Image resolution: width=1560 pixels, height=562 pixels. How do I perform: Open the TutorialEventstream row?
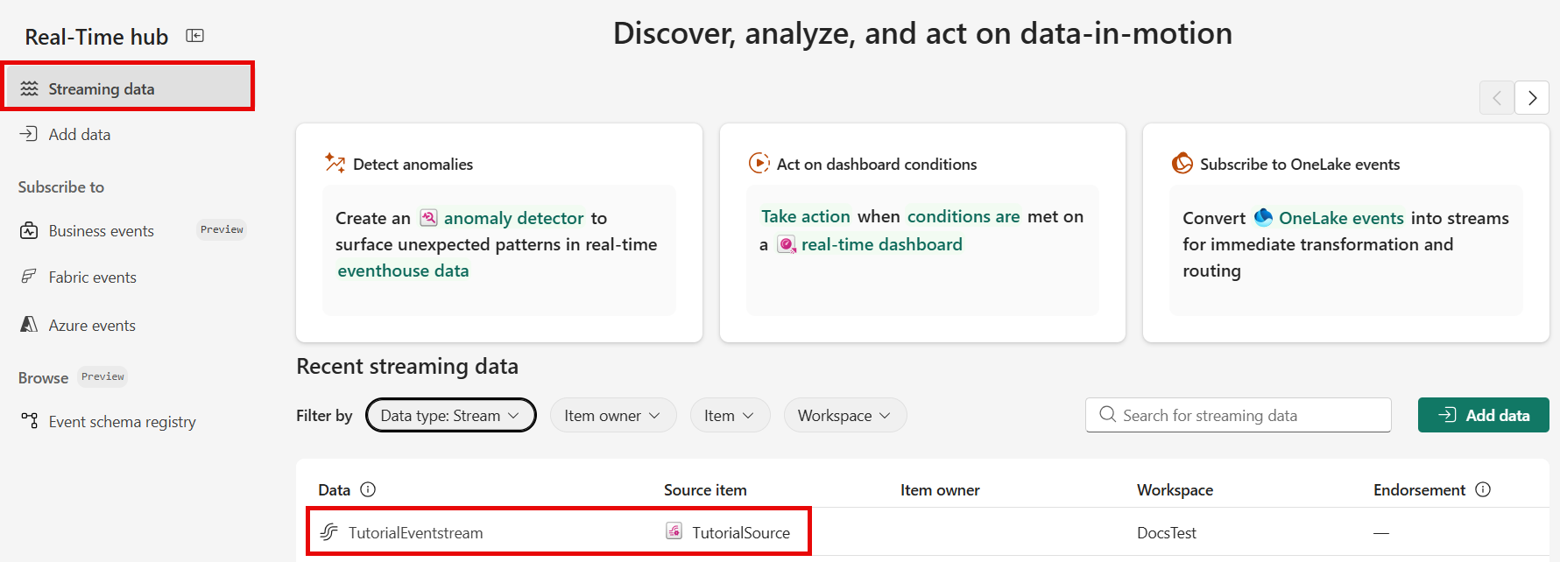point(415,532)
